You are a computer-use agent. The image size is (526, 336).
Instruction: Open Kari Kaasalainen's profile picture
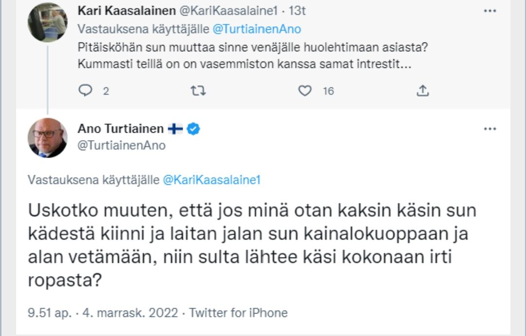point(47,22)
